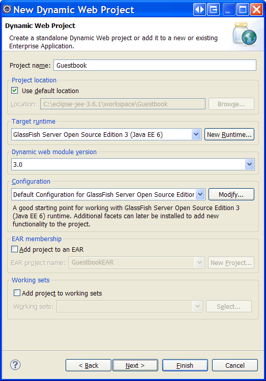Uncheck Use default location

(15, 91)
